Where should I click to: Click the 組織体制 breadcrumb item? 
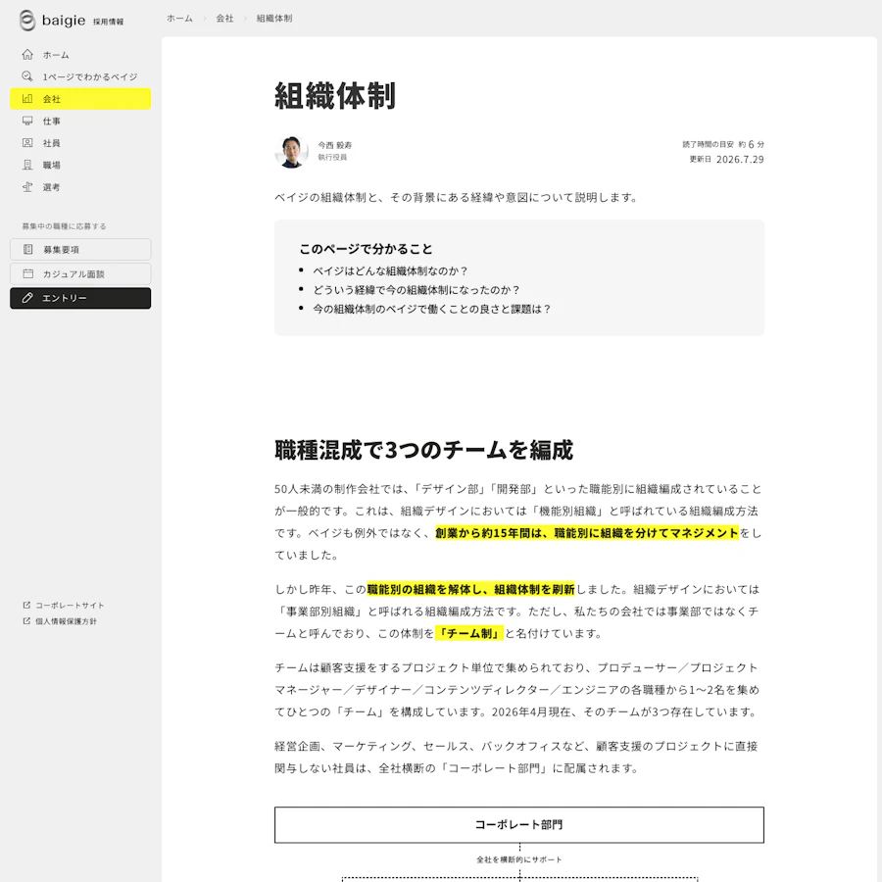(274, 18)
